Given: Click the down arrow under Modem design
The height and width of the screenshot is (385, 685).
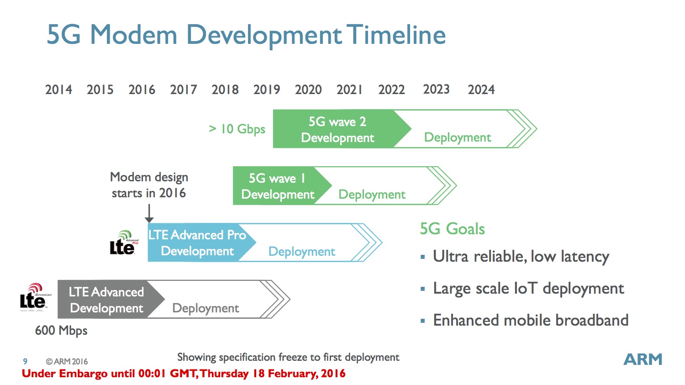Looking at the screenshot, I should point(149,214).
